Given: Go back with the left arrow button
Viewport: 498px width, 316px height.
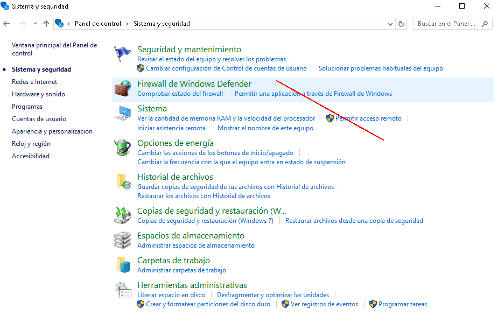Looking at the screenshot, I should (x=6, y=24).
